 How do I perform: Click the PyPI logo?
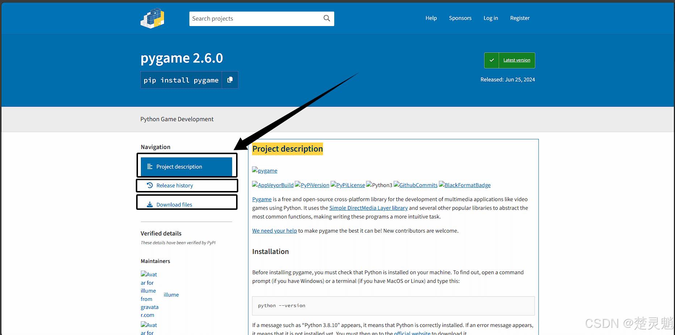[x=152, y=18]
